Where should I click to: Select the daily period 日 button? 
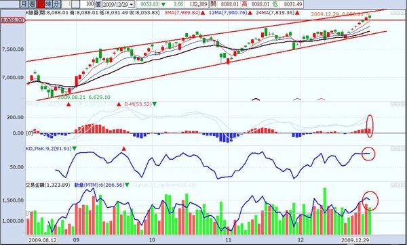pos(40,4)
